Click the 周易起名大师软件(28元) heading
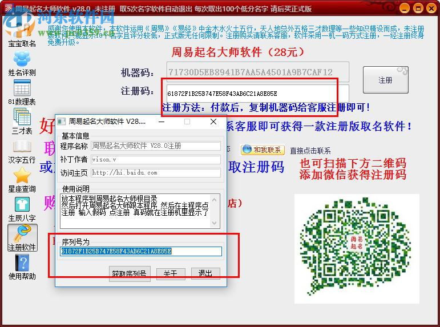440x327 pixels. pos(237,52)
